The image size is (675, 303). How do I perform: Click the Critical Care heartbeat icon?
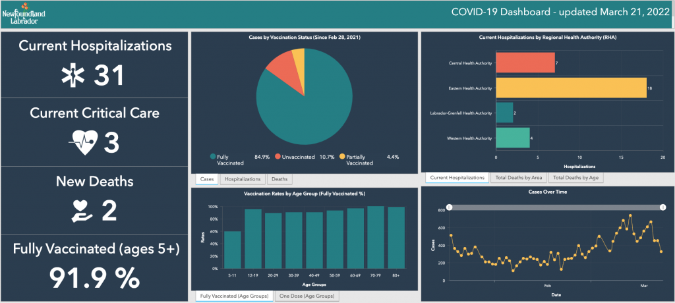point(84,143)
